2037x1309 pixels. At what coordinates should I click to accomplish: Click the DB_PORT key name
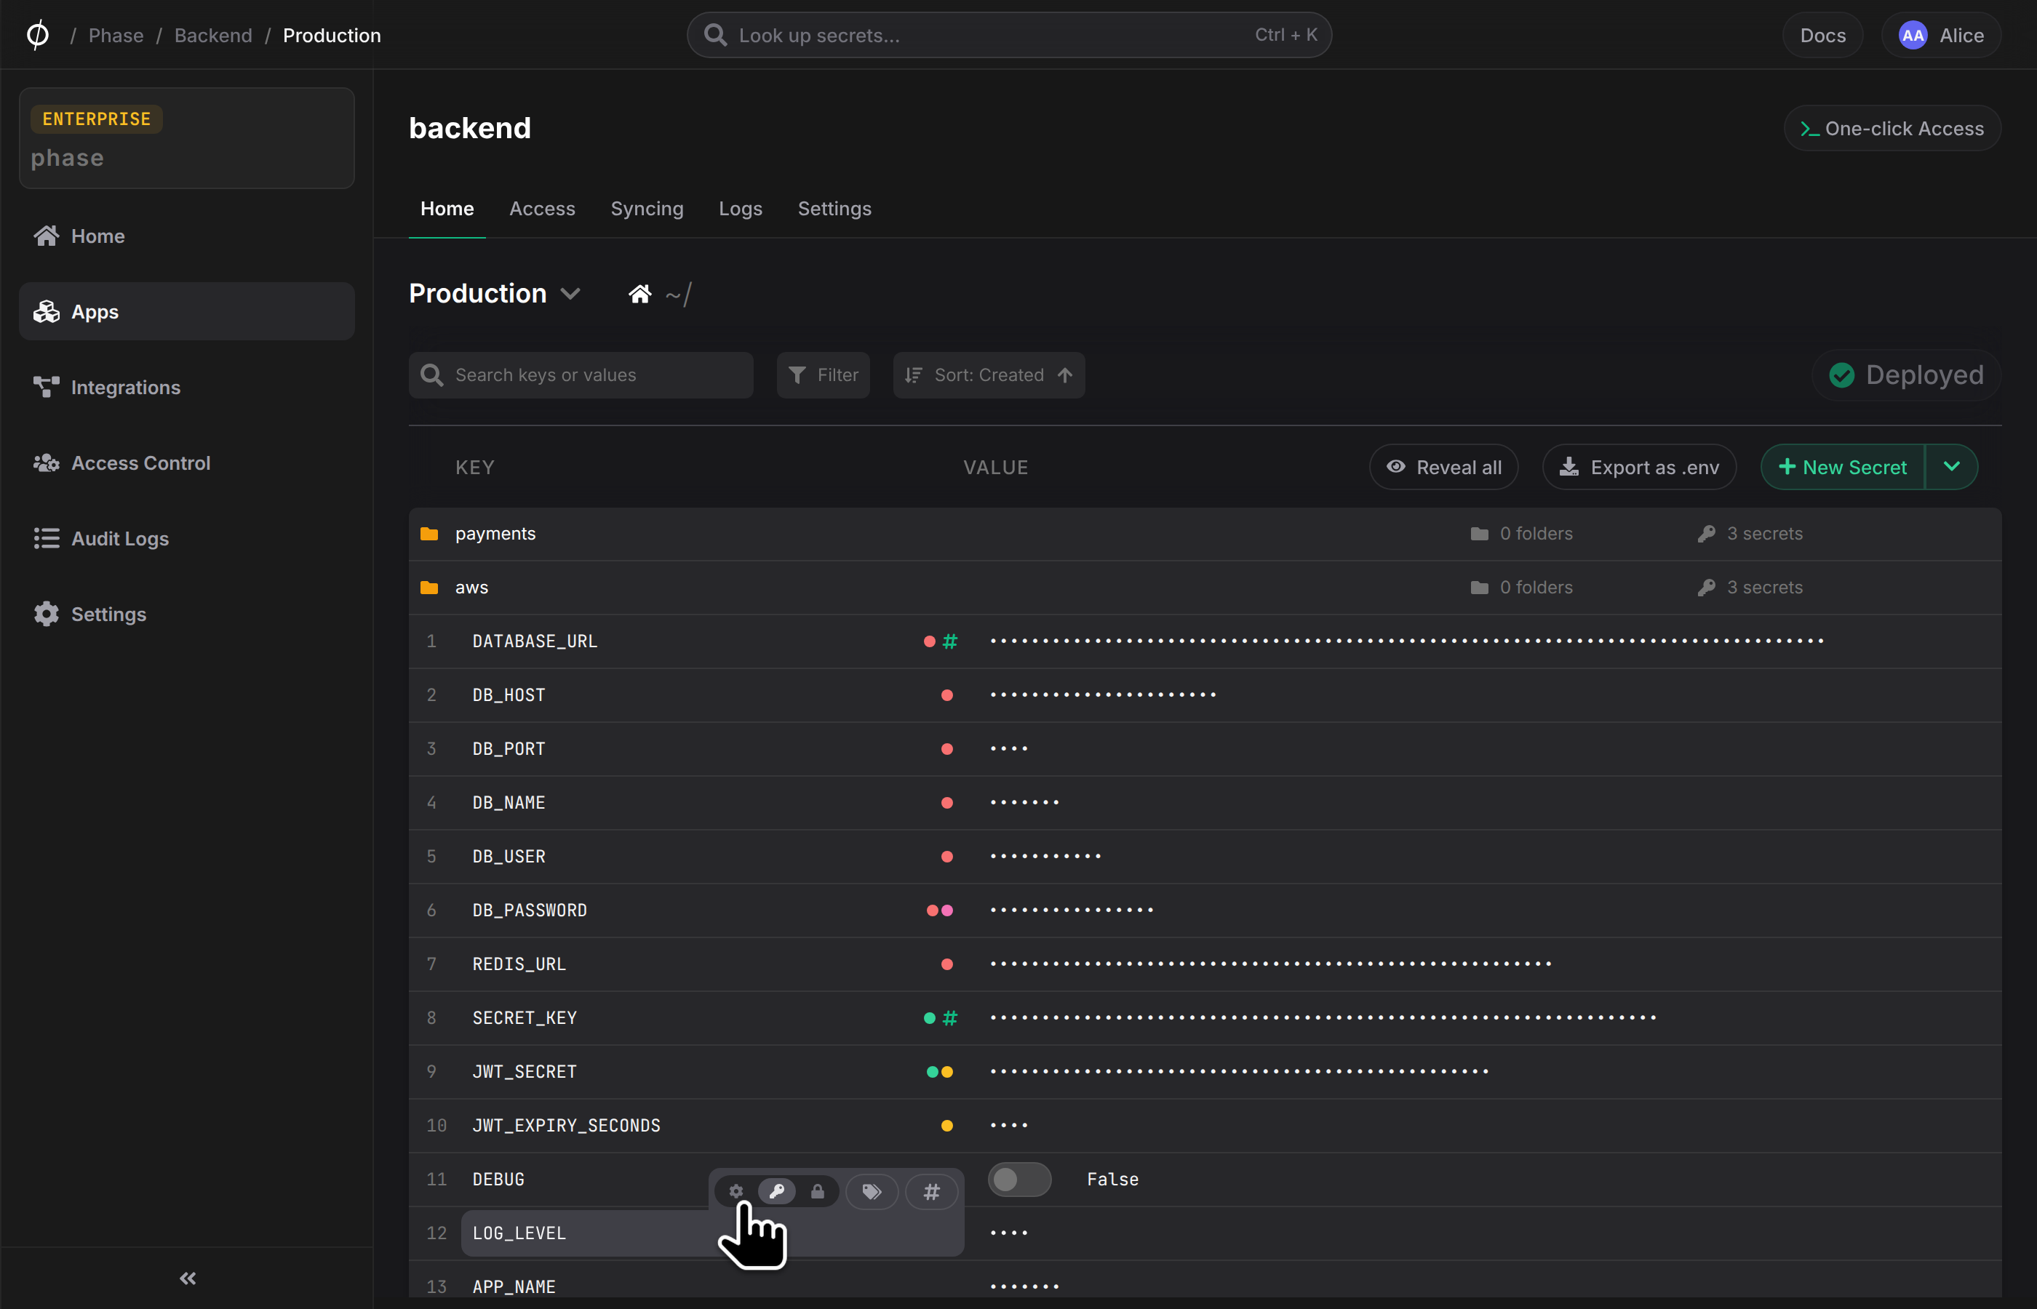pos(509,748)
